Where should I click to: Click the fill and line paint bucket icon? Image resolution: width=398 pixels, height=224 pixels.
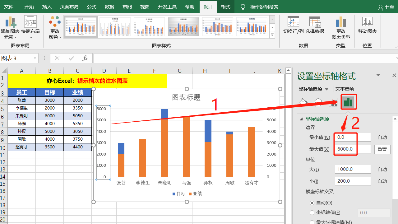[303, 102]
